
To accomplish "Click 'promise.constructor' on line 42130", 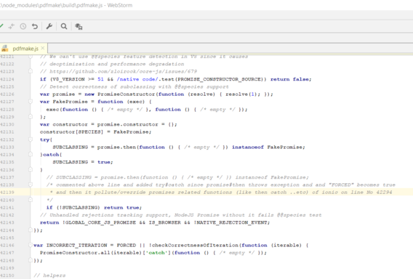I will (127, 124).
